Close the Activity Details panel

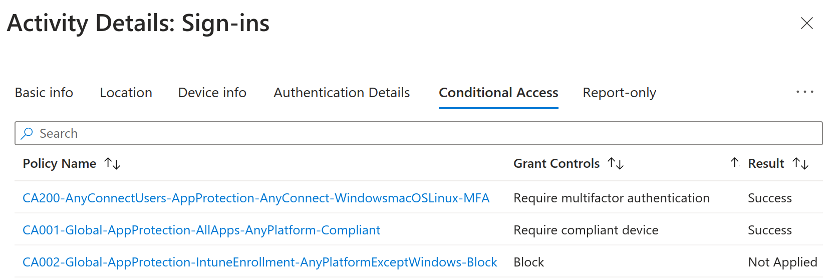tap(807, 23)
